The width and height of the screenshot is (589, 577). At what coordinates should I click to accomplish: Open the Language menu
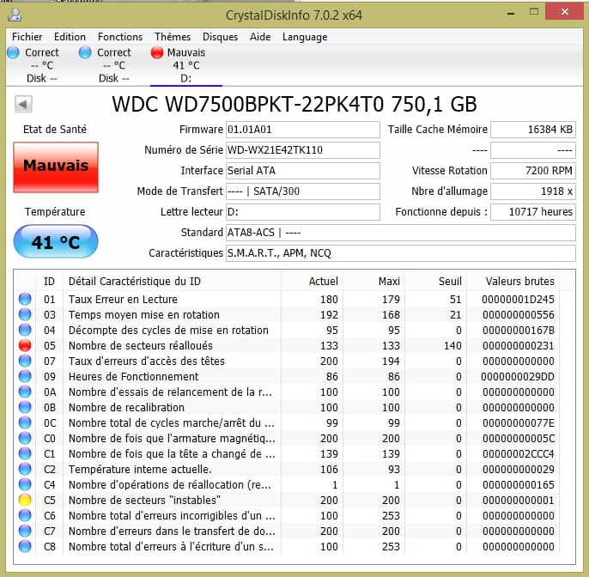(305, 37)
